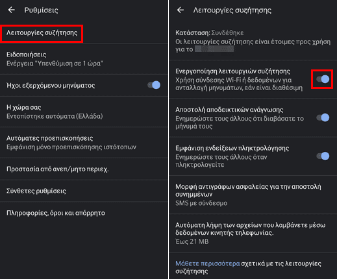Open Αυτόματη λήψη των αρχείων setting

253,233
